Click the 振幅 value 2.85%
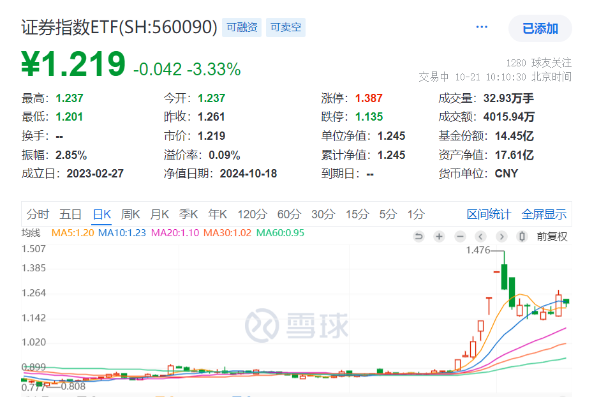This screenshot has height=397, width=592. pos(71,155)
